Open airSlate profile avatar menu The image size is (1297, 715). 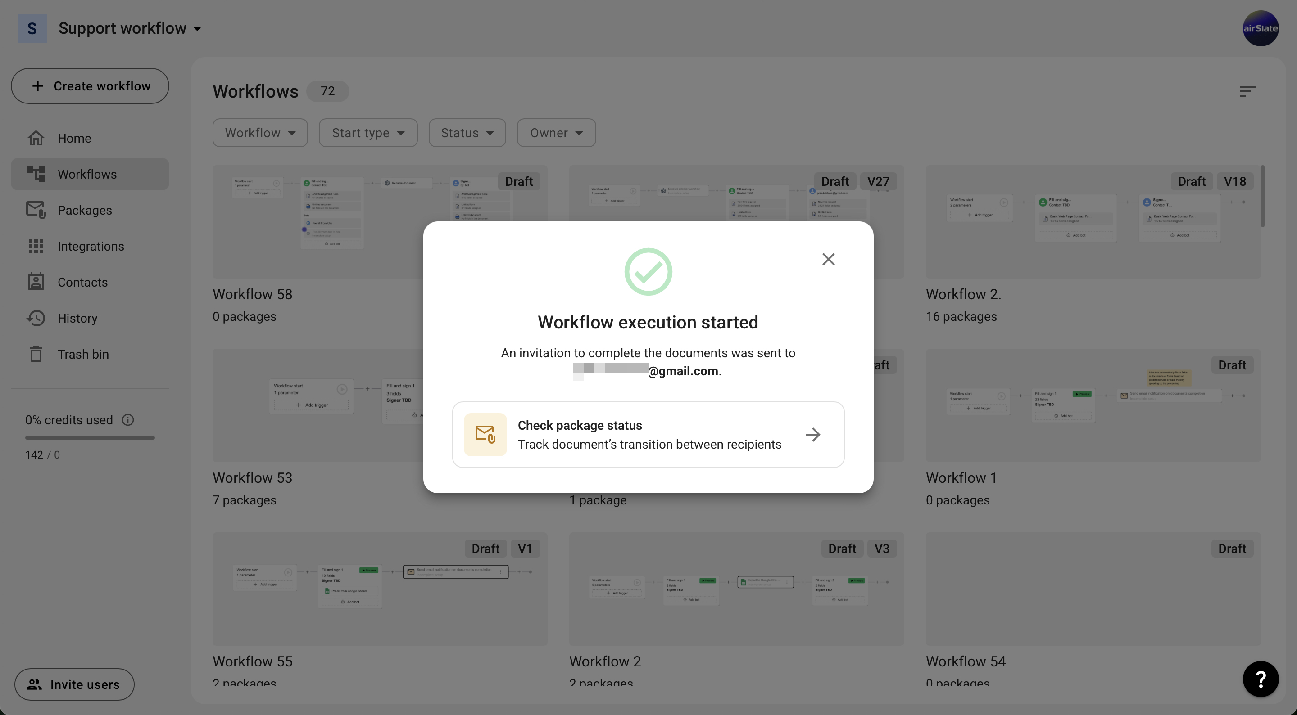(1260, 28)
